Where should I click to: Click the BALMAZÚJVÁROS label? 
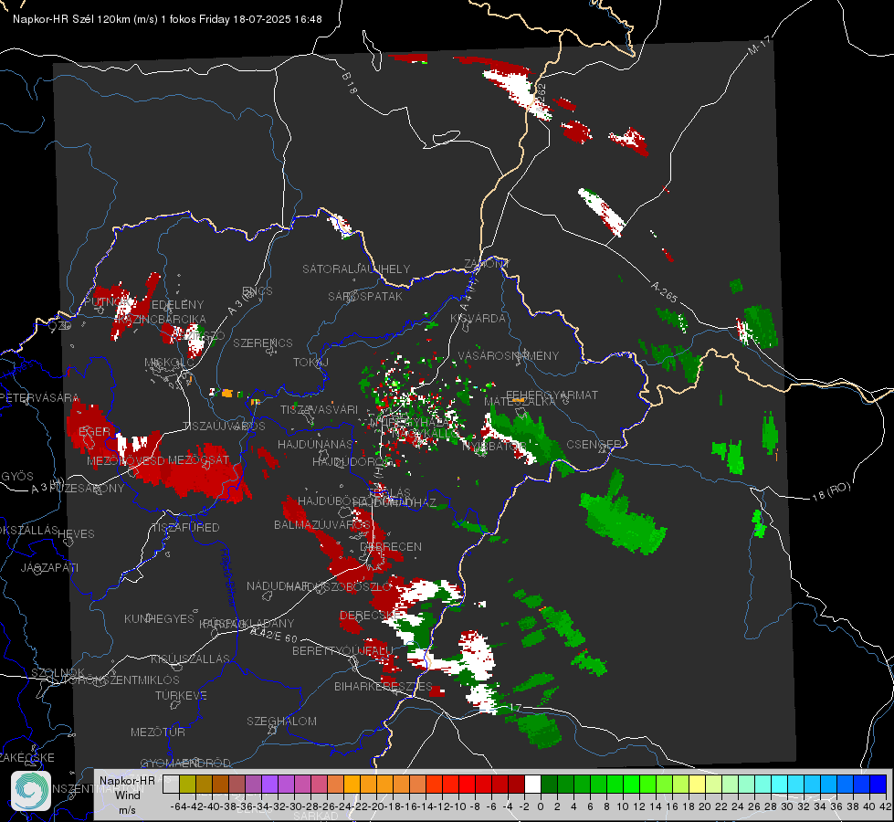point(322,524)
